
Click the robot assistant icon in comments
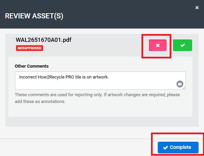pyautogui.click(x=180, y=84)
